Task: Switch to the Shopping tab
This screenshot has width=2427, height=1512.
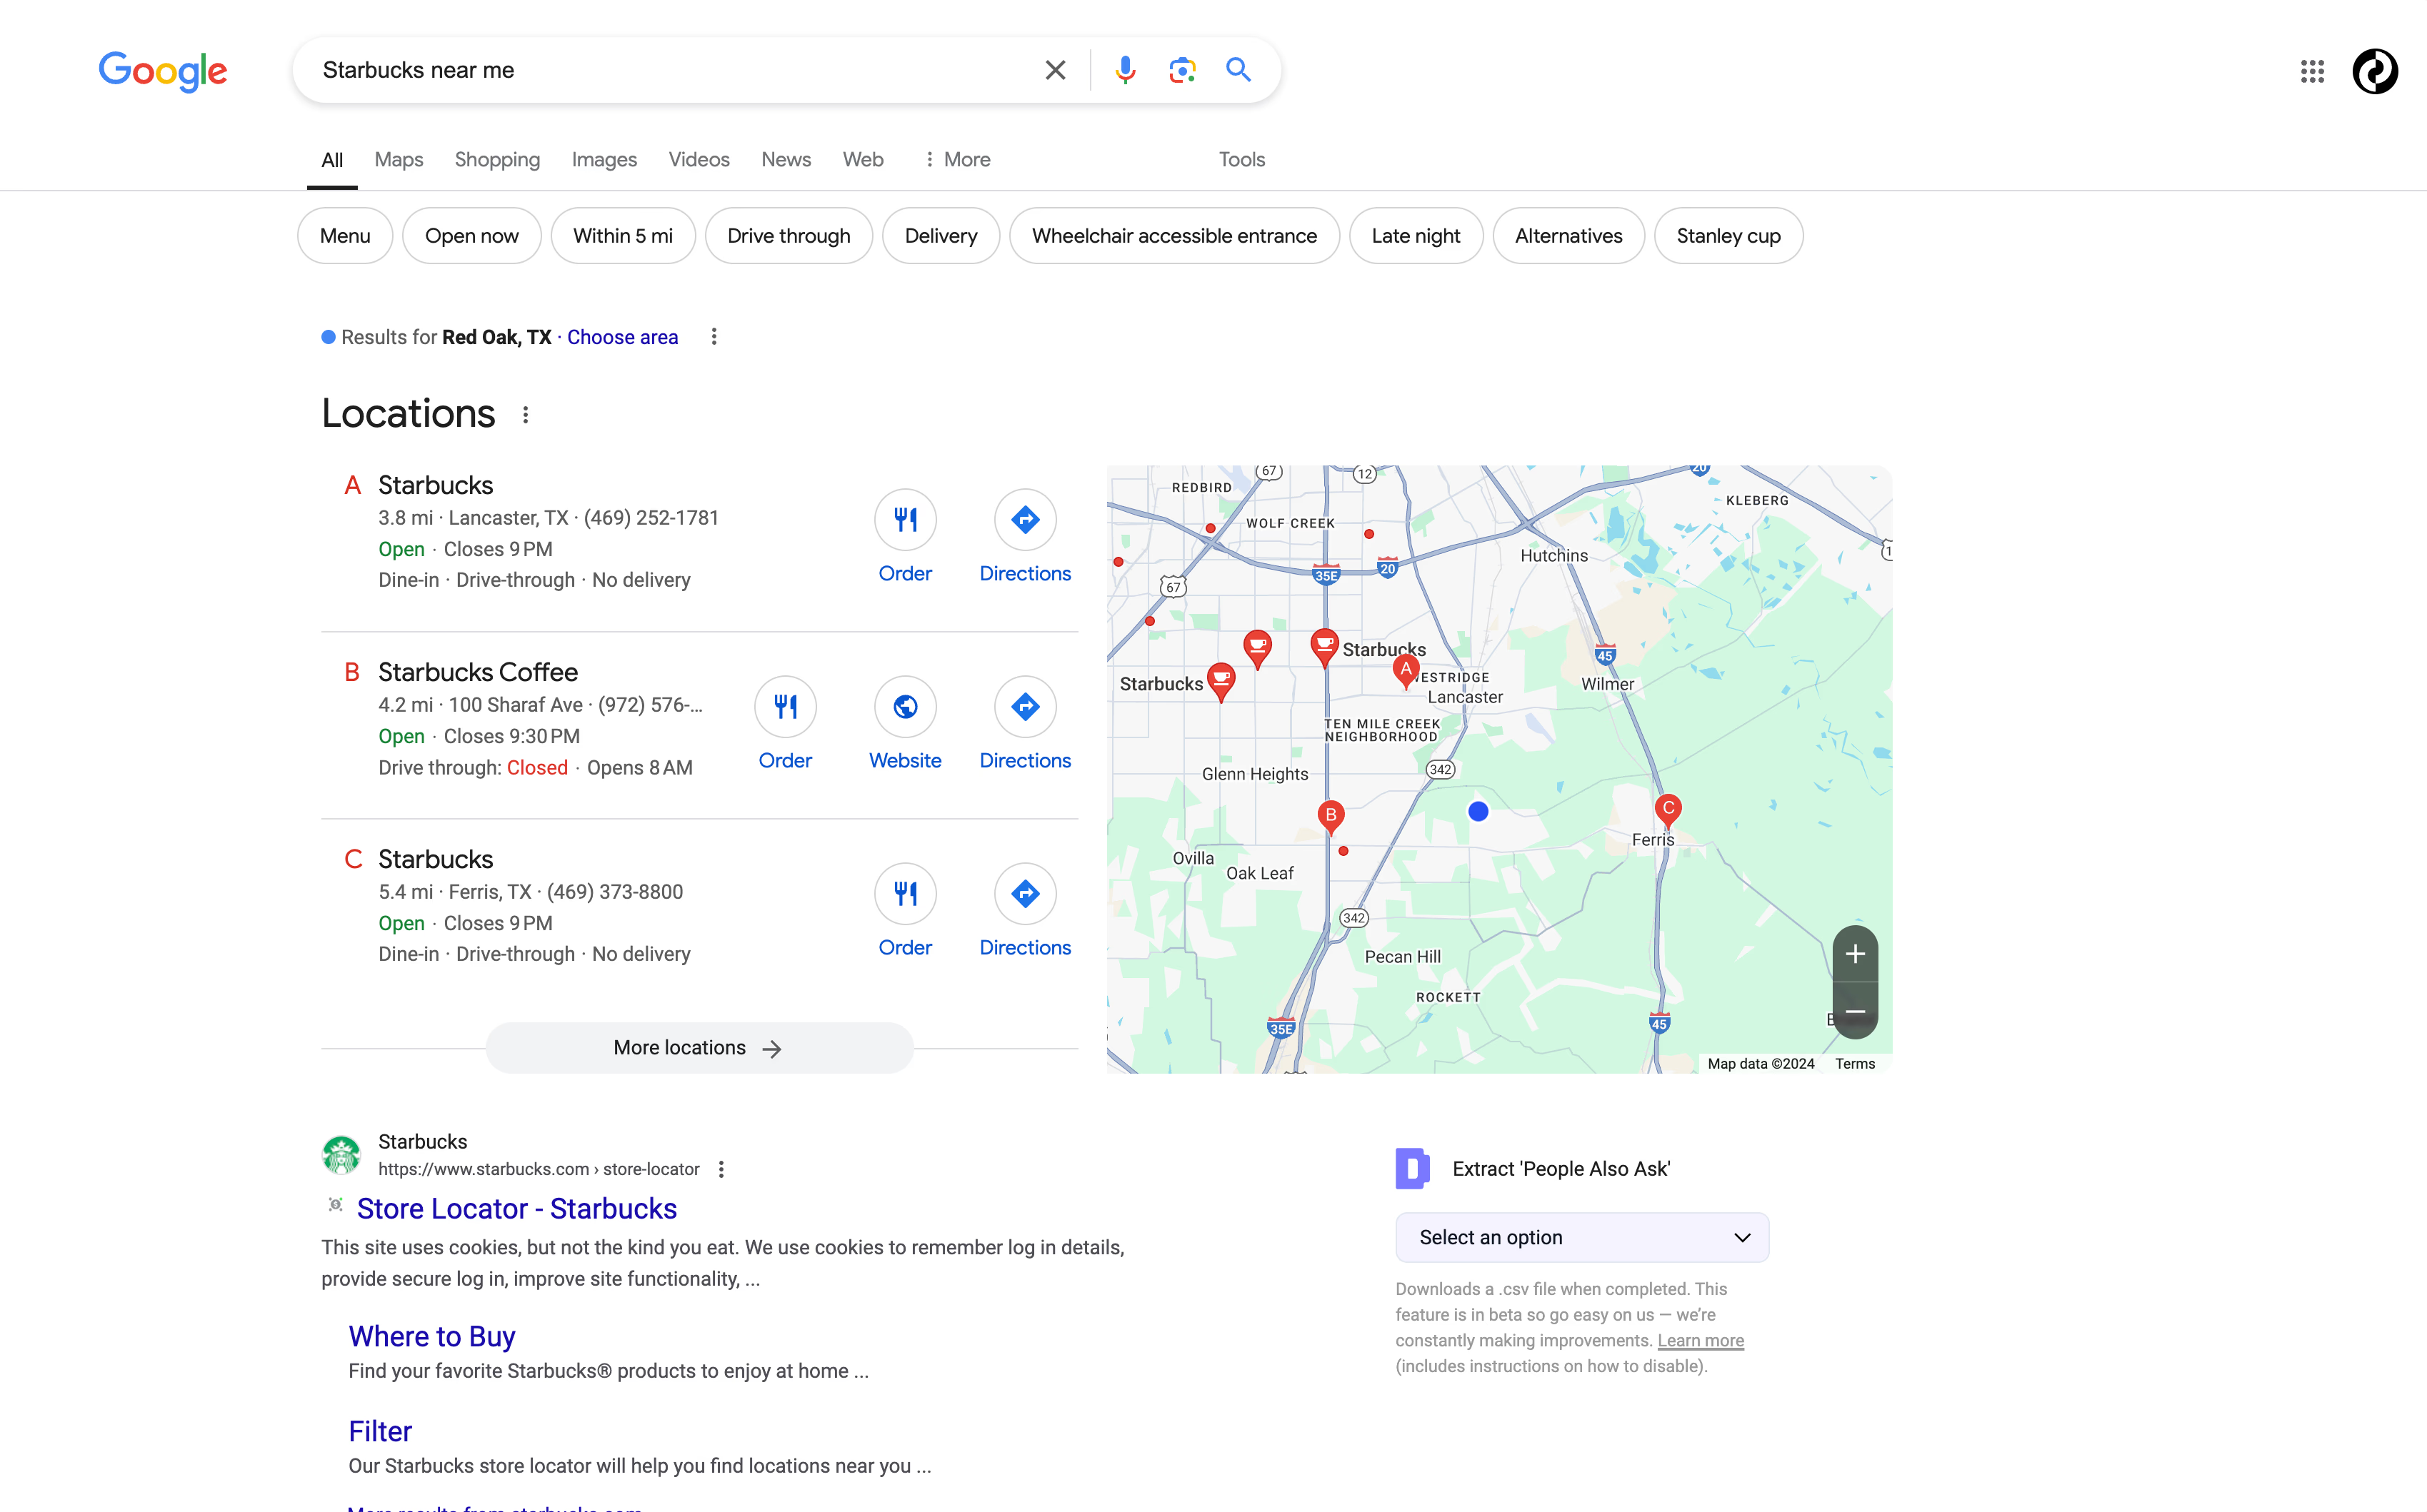Action: coord(497,159)
